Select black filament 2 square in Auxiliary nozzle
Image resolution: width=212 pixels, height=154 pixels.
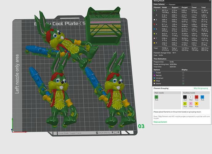[185, 97]
